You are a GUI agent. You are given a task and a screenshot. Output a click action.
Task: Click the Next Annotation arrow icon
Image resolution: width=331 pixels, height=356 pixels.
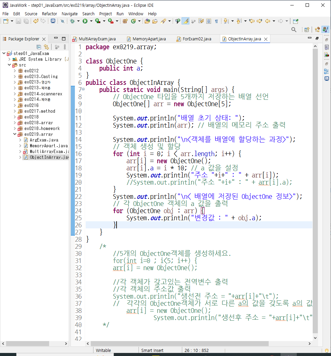point(226,21)
